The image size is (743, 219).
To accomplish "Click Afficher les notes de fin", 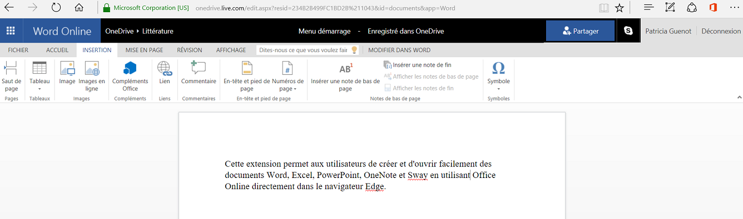I will (419, 88).
